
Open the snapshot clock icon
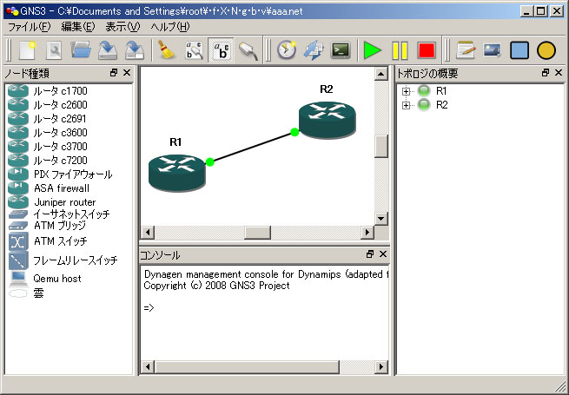287,50
